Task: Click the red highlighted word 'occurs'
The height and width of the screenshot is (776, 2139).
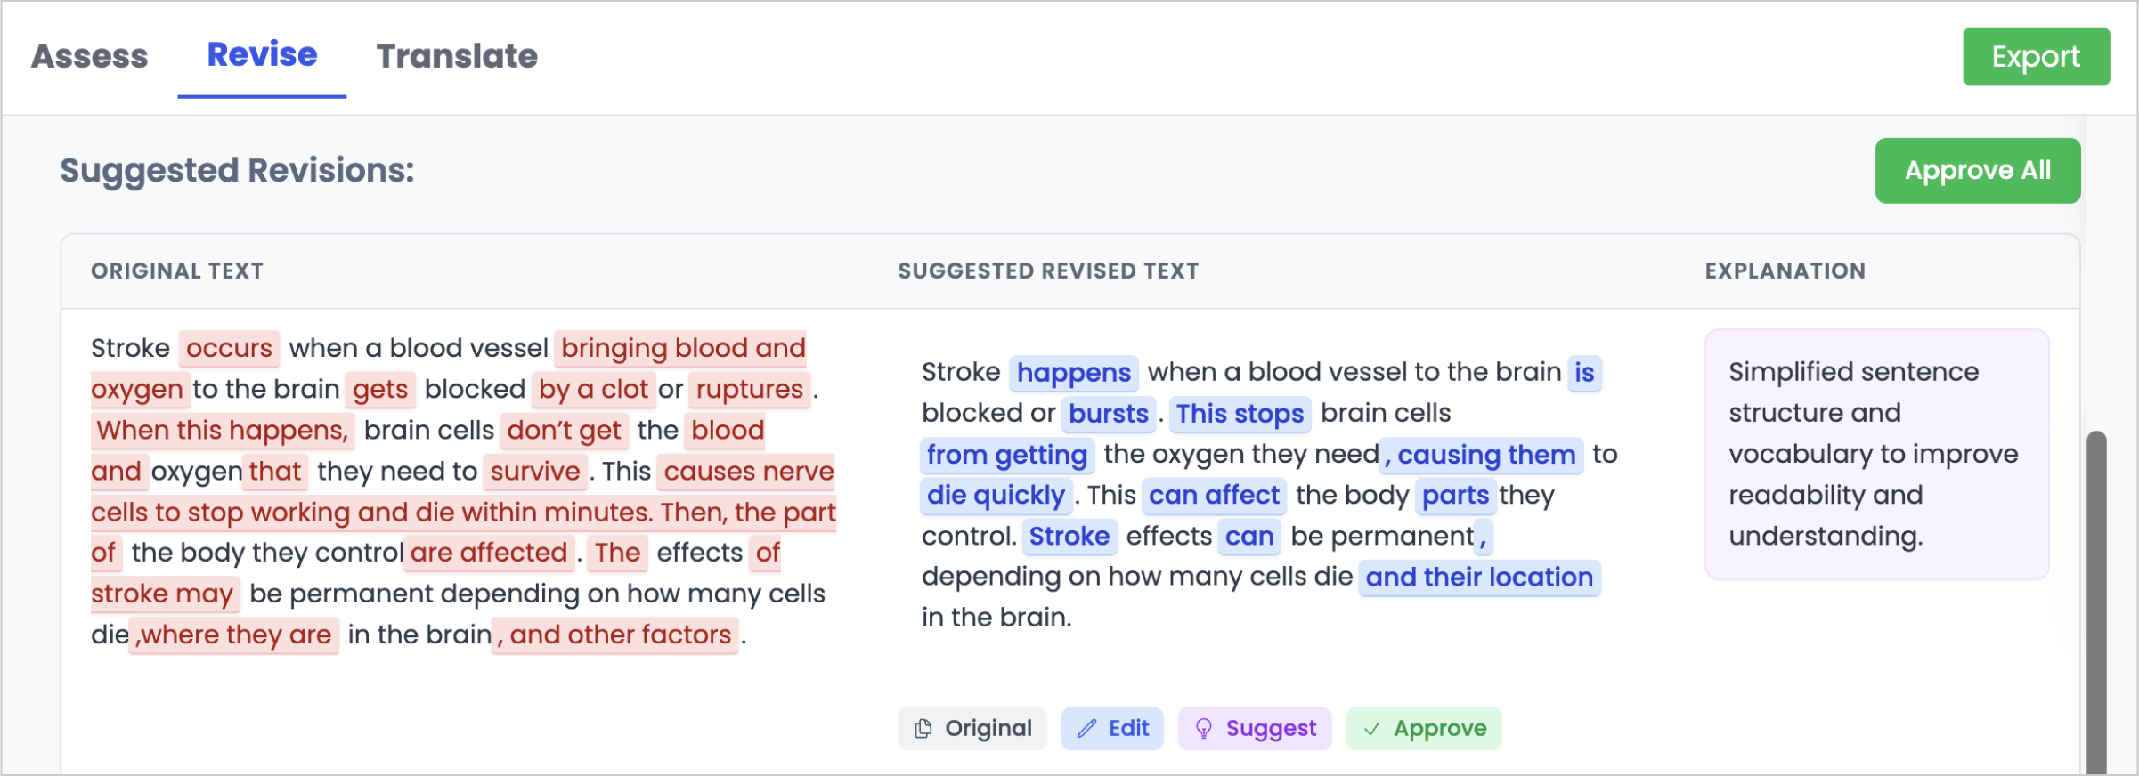Action: pos(230,348)
